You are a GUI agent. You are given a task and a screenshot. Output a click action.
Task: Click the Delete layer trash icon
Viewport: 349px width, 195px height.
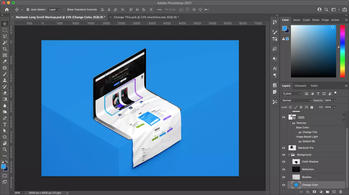click(x=340, y=192)
